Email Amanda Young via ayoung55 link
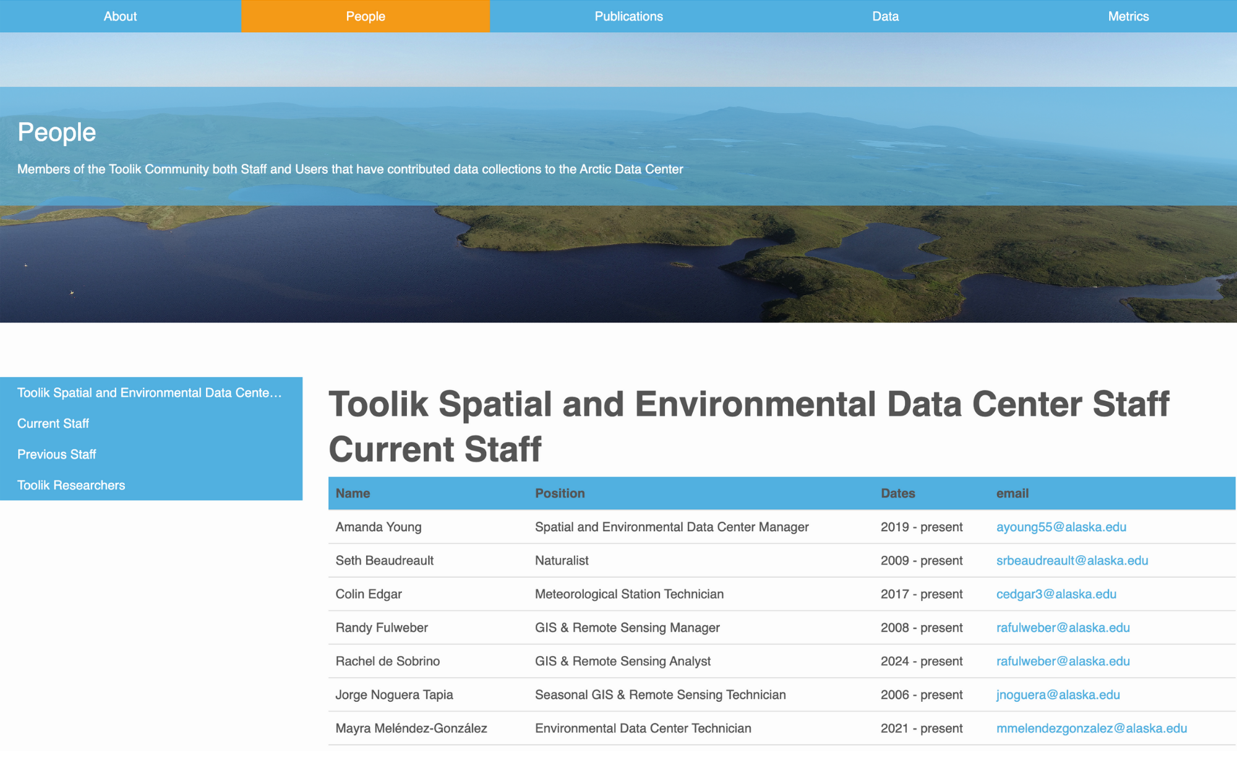 [x=1061, y=527]
